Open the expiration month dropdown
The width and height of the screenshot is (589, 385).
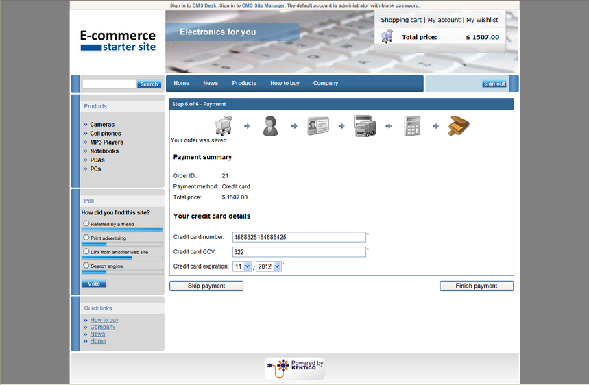(241, 266)
